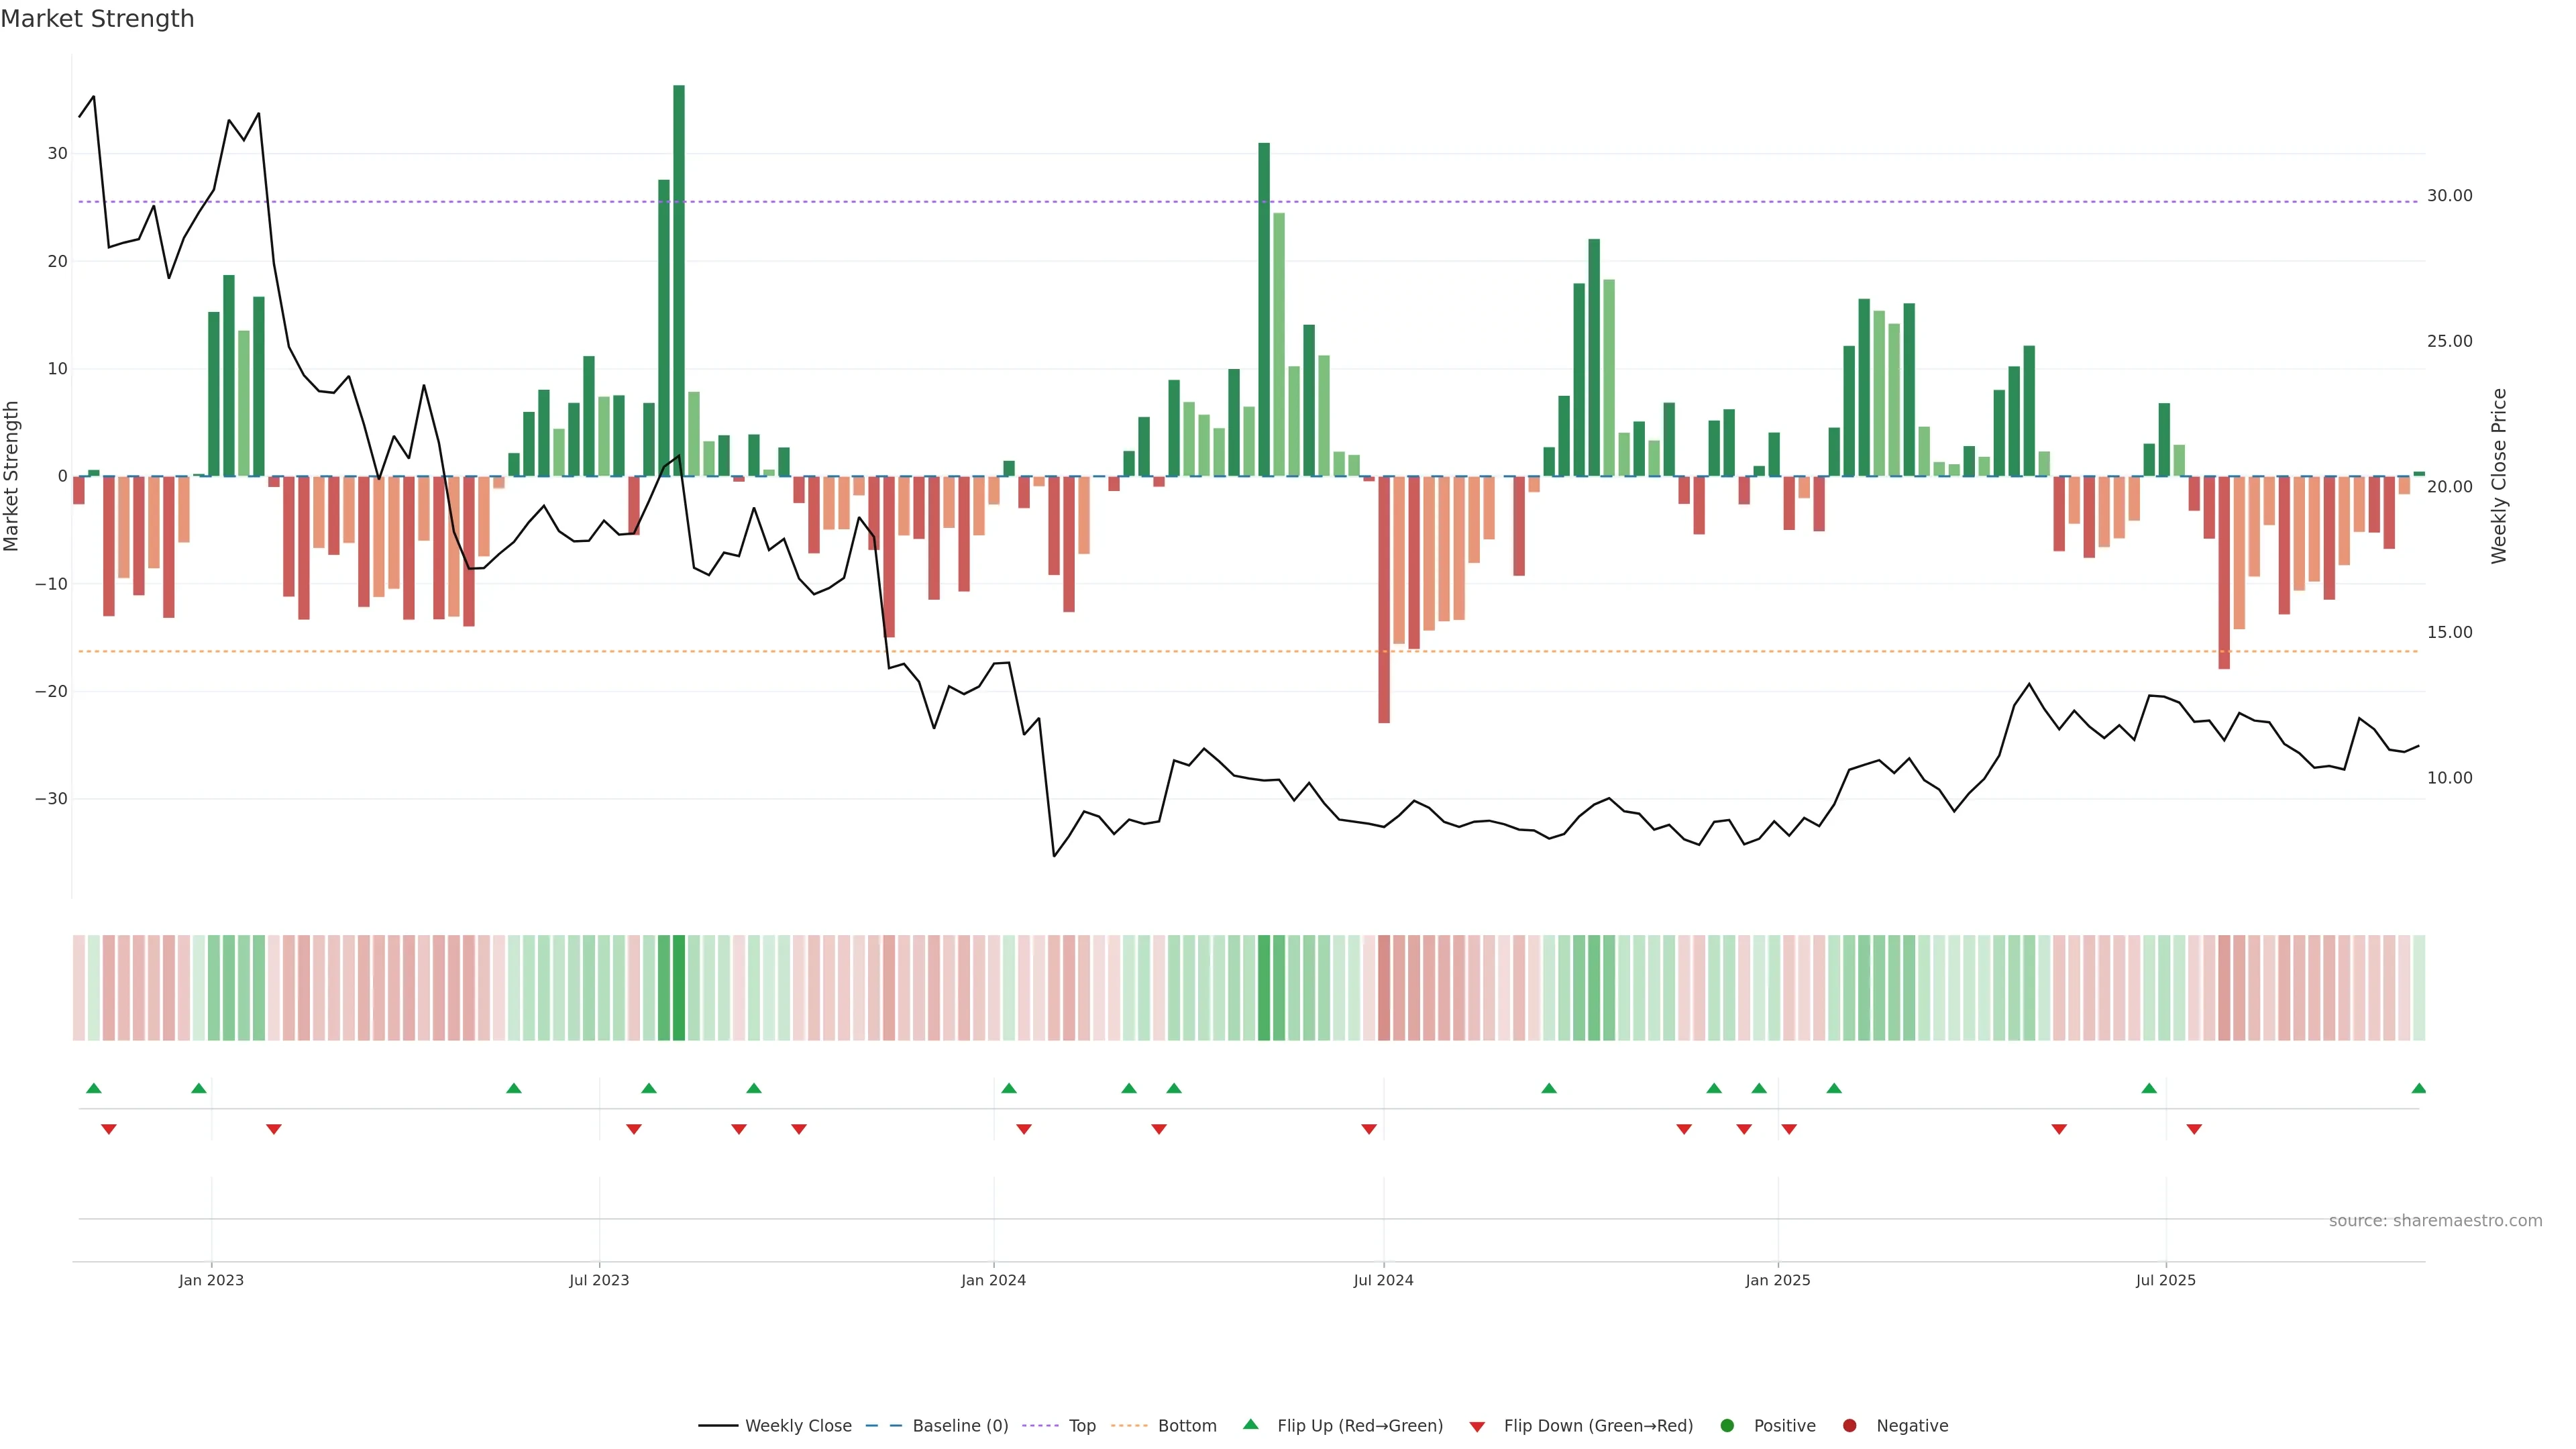Screen dimensions: 2576x1449
Task: Click the leftmost red flip-down triangle marker
Action: [x=109, y=1129]
